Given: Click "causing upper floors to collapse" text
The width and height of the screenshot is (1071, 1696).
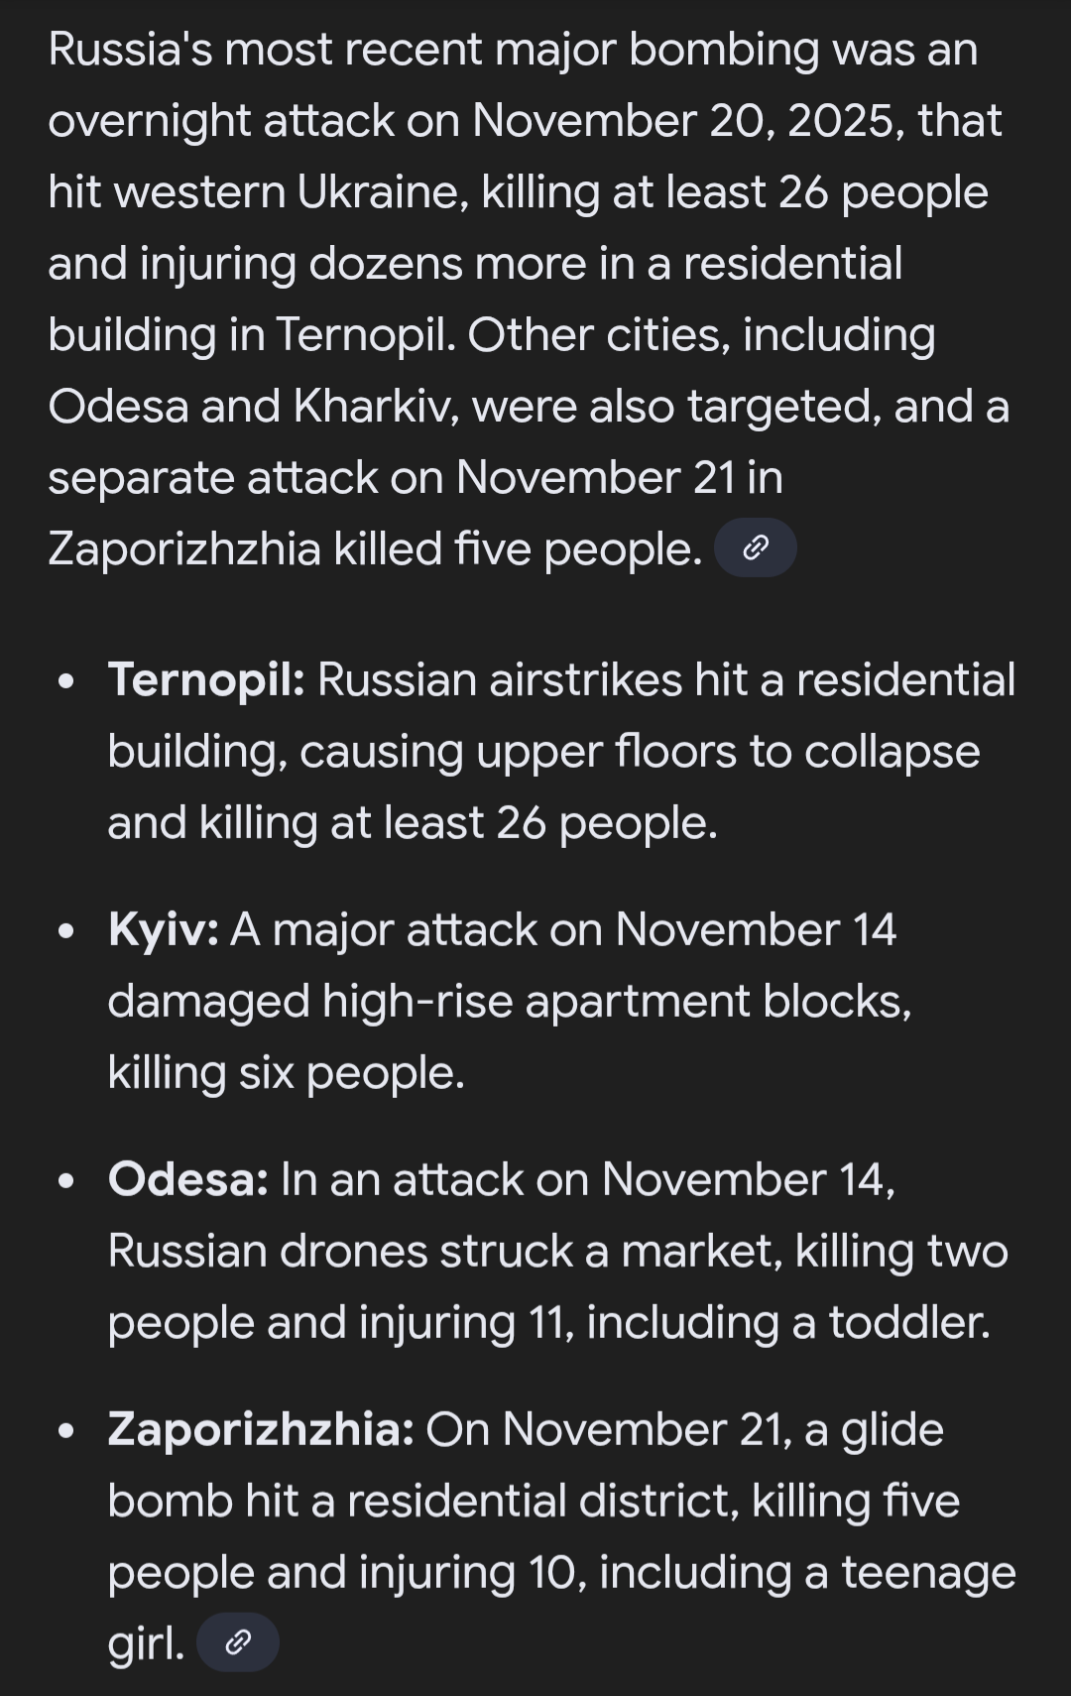Looking at the screenshot, I should click(x=640, y=752).
